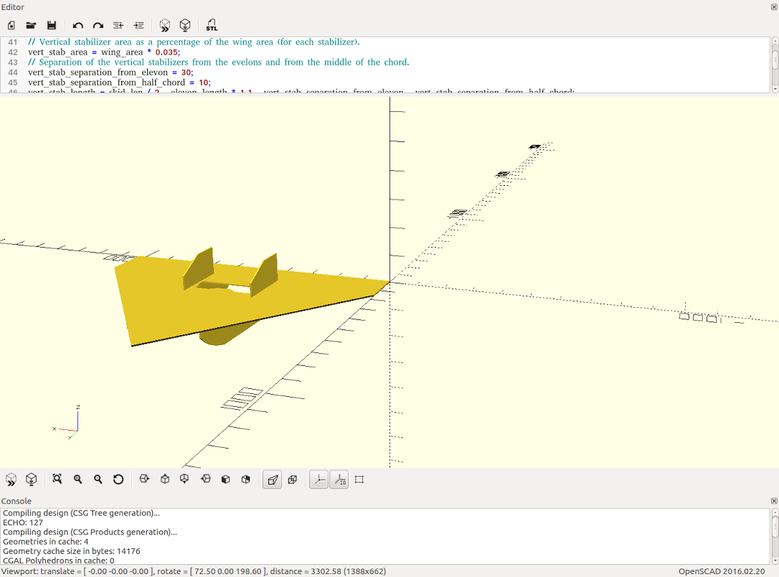Click the 'Console' panel title
The image size is (779, 577).
click(x=16, y=501)
